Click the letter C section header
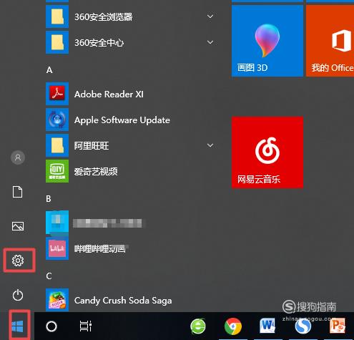 tap(49, 276)
